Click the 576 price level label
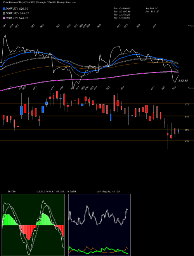 pos(187,142)
